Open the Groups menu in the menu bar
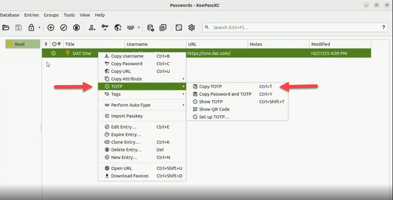The width and height of the screenshot is (393, 200). click(51, 15)
